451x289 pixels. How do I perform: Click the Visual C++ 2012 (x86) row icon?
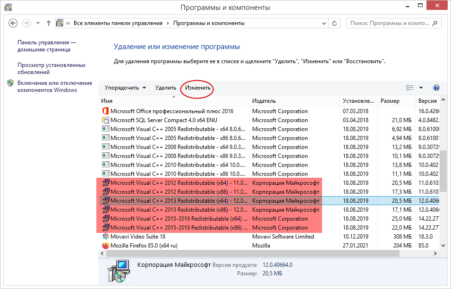tap(106, 191)
